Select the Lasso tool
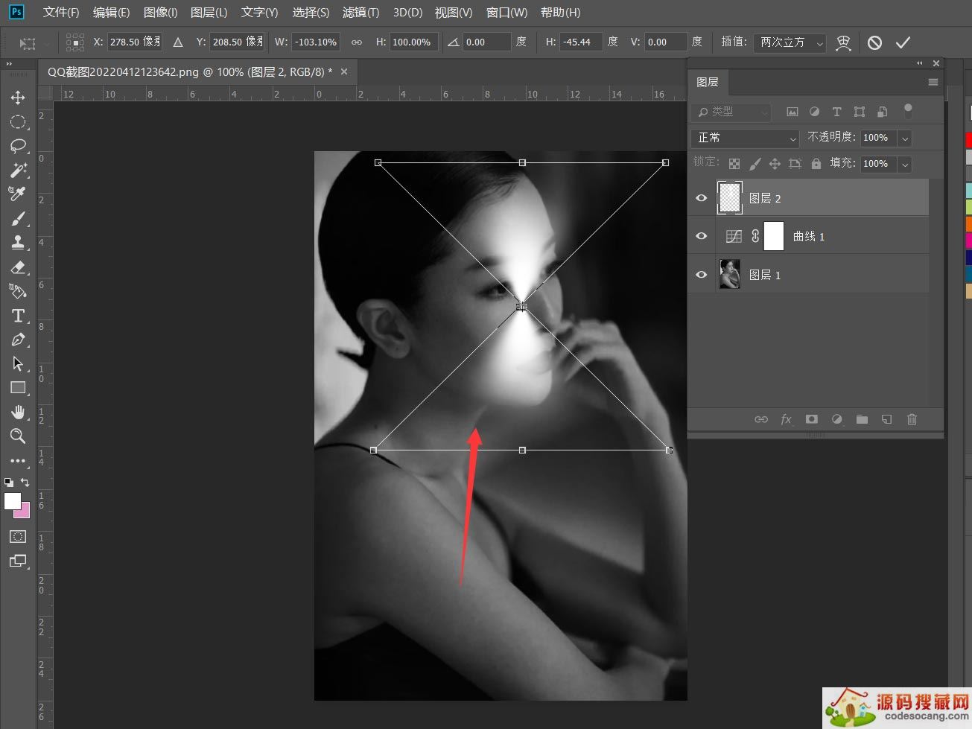 coord(18,146)
